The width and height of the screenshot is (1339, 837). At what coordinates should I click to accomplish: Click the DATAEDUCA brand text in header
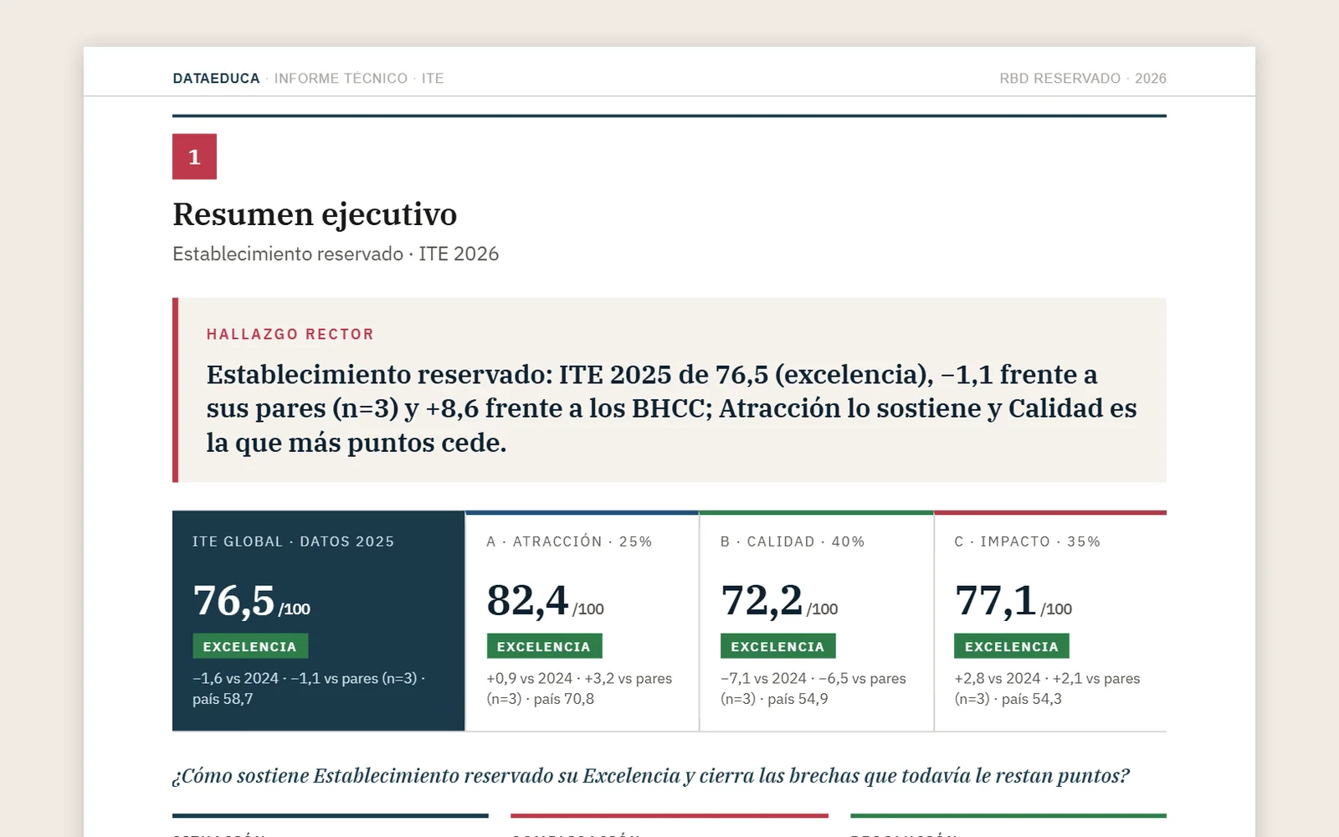pos(216,78)
